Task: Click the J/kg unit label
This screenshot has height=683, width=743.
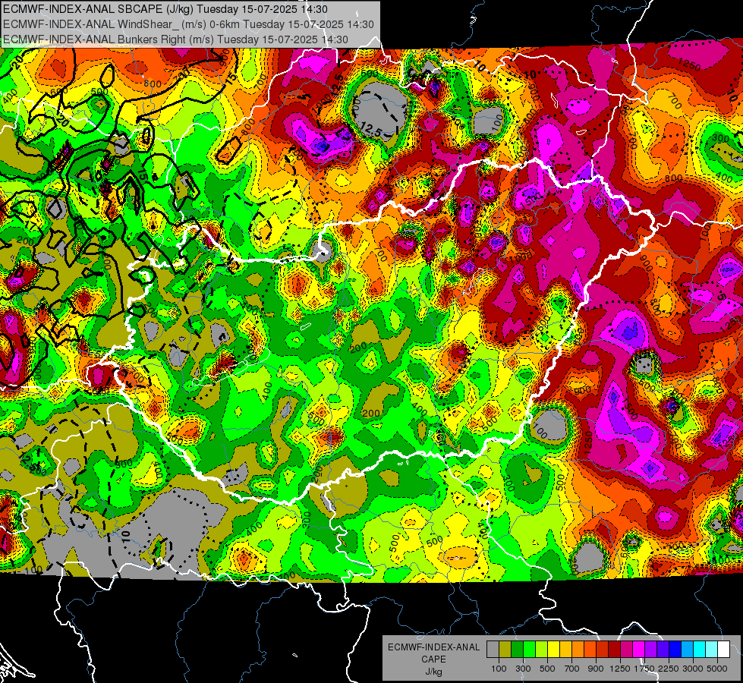Action: point(433,672)
